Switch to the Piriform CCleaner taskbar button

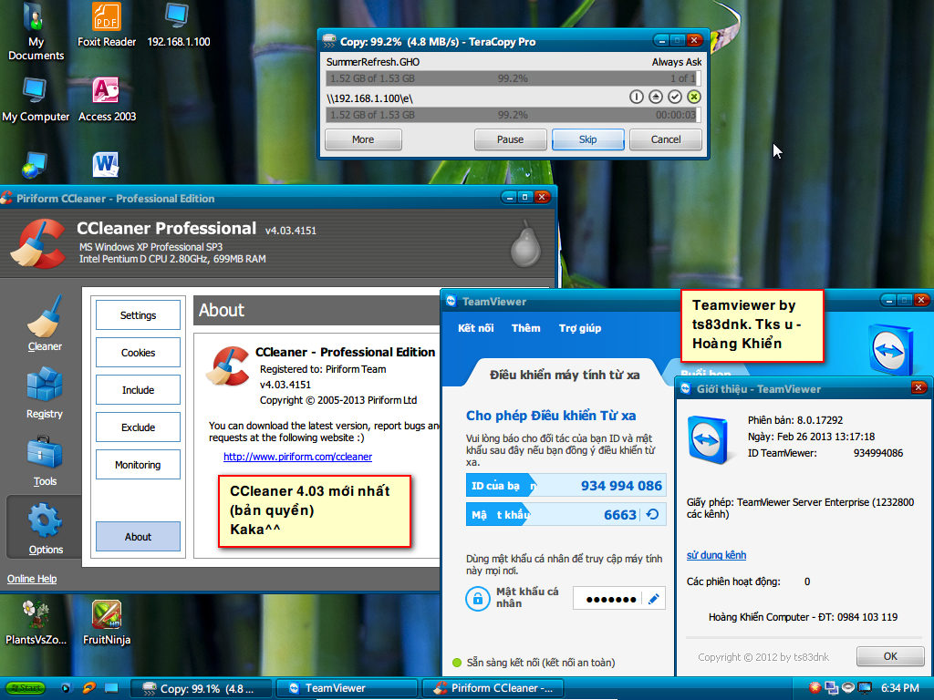point(493,689)
